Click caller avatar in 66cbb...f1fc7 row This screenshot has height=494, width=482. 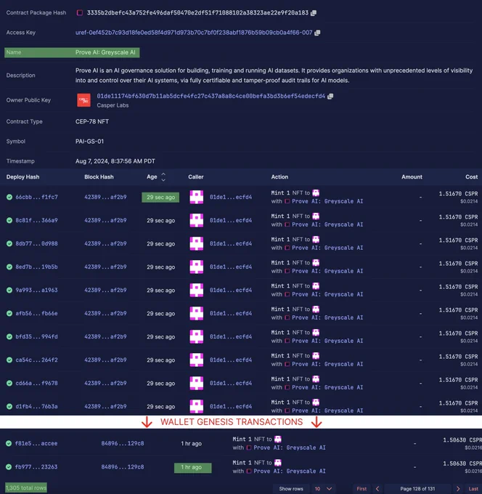point(197,197)
